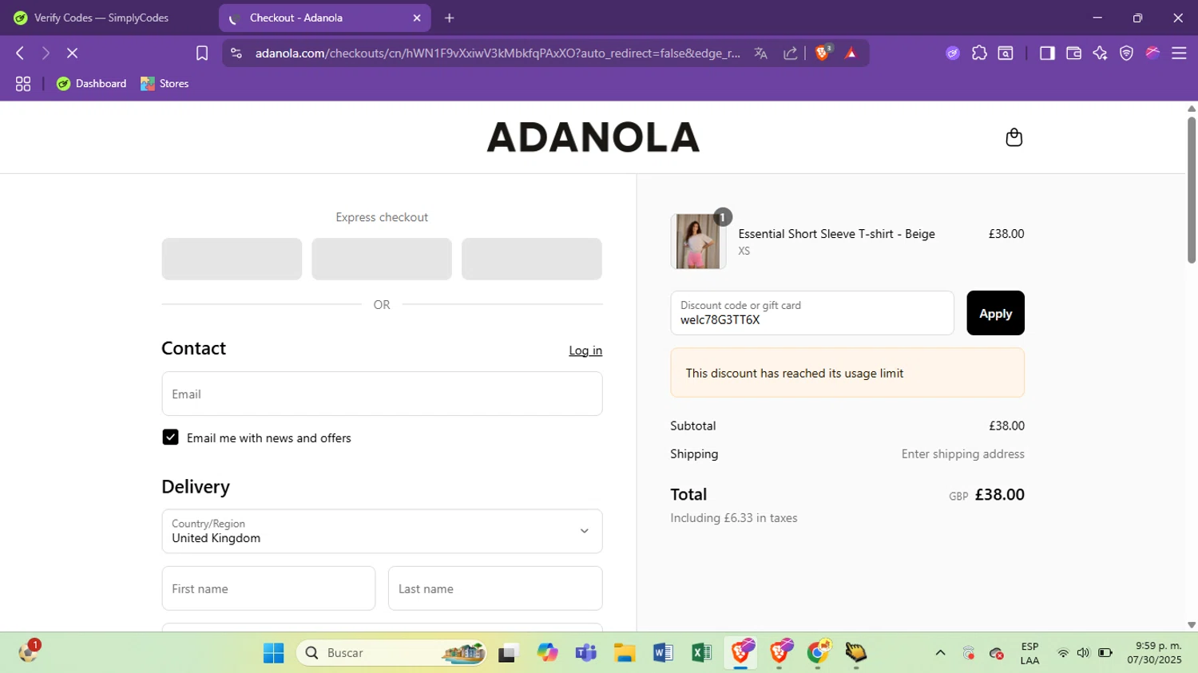Image resolution: width=1198 pixels, height=673 pixels.
Task: Click the Apply discount button
Action: pyautogui.click(x=995, y=313)
